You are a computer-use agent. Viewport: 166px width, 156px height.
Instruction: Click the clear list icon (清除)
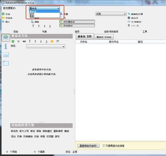coord(33,22)
